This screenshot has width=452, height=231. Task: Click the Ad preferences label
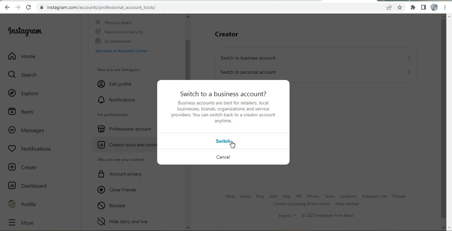click(117, 41)
